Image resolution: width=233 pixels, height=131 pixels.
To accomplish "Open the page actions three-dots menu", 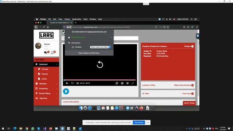I will click(x=161, y=27).
